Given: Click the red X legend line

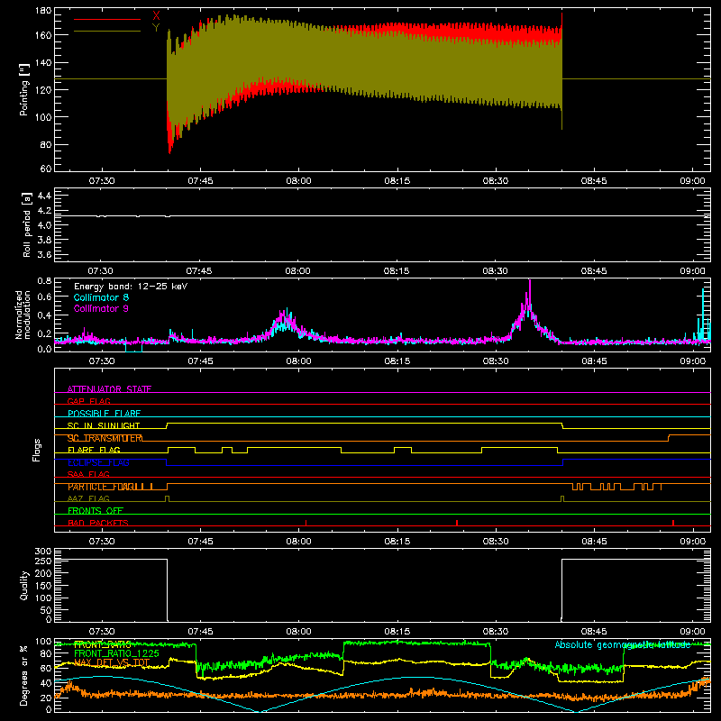Looking at the screenshot, I should pyautogui.click(x=107, y=19).
